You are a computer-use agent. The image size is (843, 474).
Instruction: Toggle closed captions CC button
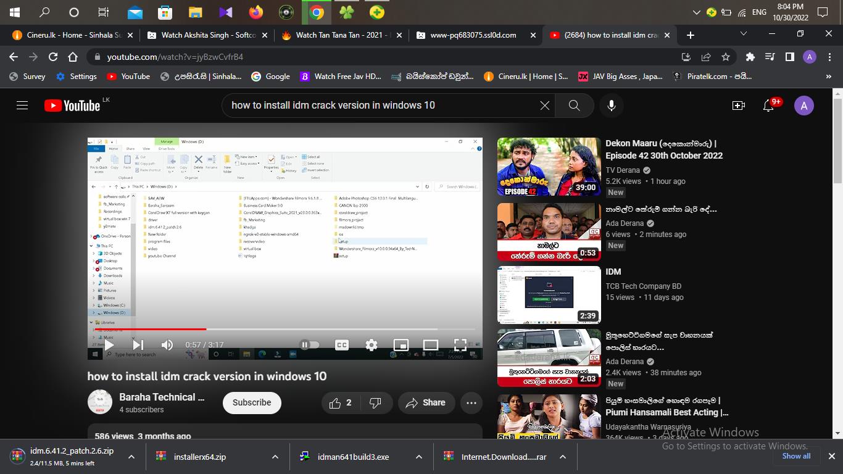coord(341,345)
